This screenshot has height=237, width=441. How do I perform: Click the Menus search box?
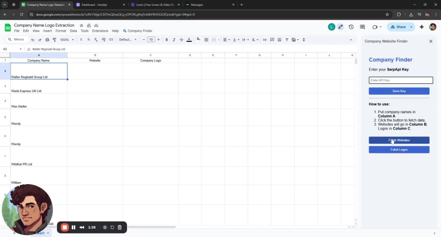[17, 40]
